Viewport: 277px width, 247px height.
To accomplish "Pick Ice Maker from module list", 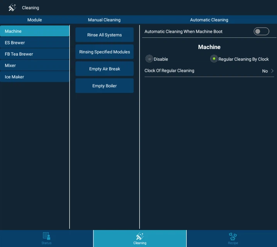I will (x=35, y=77).
